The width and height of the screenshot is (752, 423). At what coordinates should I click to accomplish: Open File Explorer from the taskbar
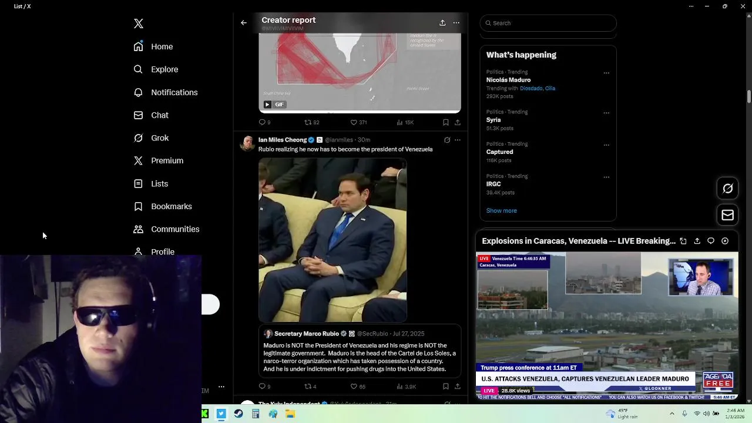(x=290, y=414)
